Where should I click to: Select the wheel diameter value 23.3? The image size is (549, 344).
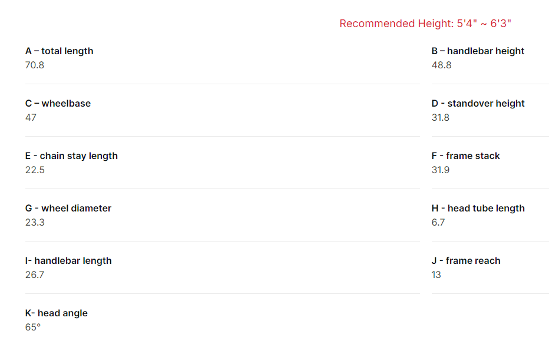tap(35, 223)
